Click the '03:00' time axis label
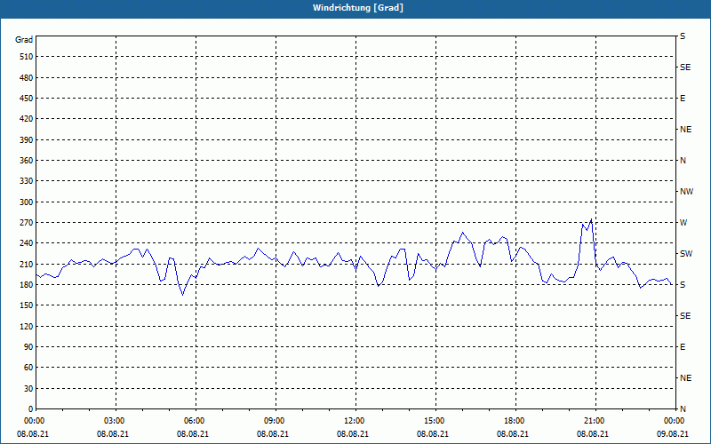 [113, 421]
